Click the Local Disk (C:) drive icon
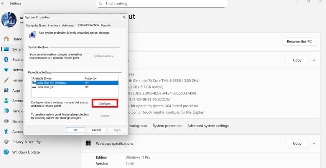 (x=34, y=83)
